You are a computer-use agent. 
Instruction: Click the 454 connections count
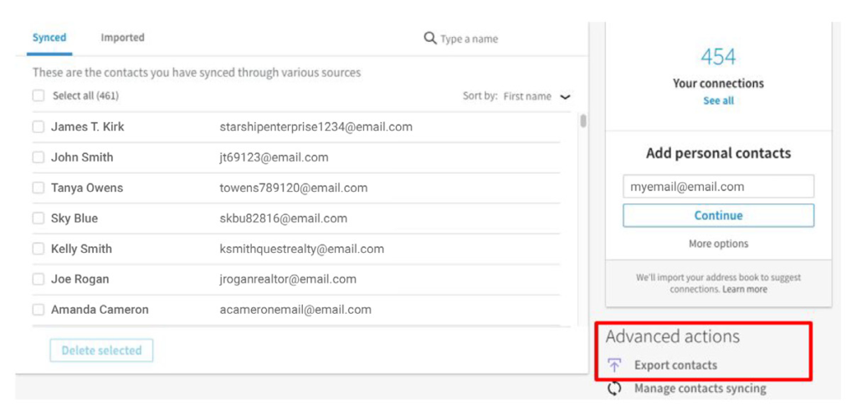(718, 57)
